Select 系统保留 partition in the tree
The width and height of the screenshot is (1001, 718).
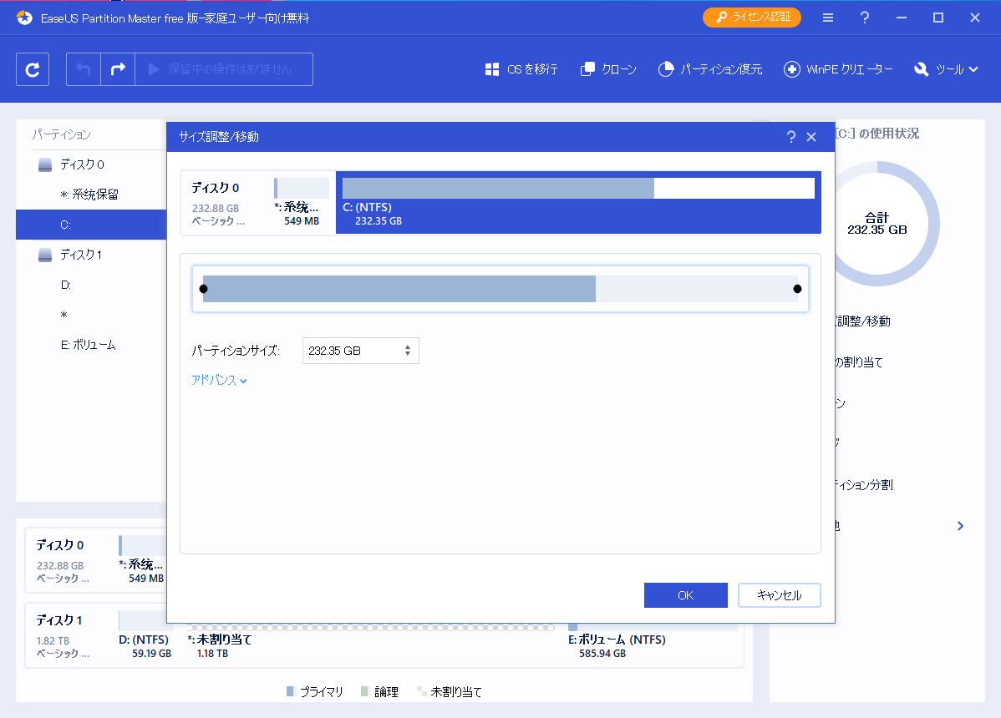point(90,195)
